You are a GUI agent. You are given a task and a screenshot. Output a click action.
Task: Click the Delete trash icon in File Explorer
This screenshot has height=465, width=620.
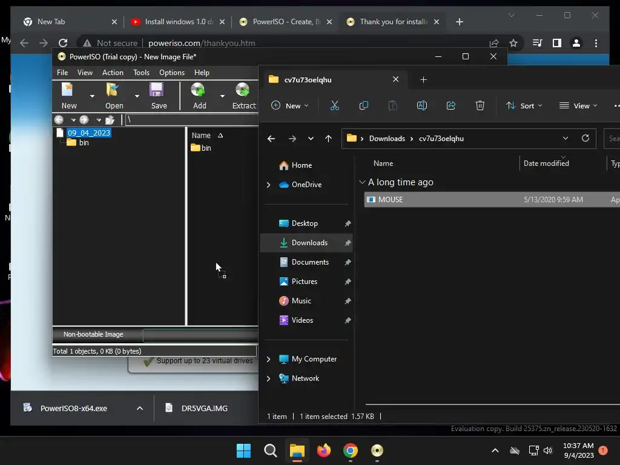[480, 105]
